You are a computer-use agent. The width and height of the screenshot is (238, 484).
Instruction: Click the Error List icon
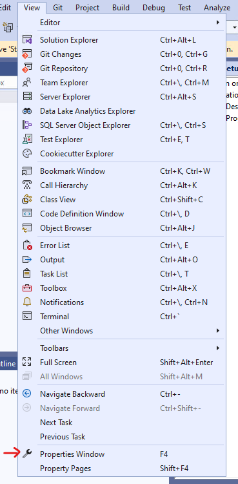(27, 246)
